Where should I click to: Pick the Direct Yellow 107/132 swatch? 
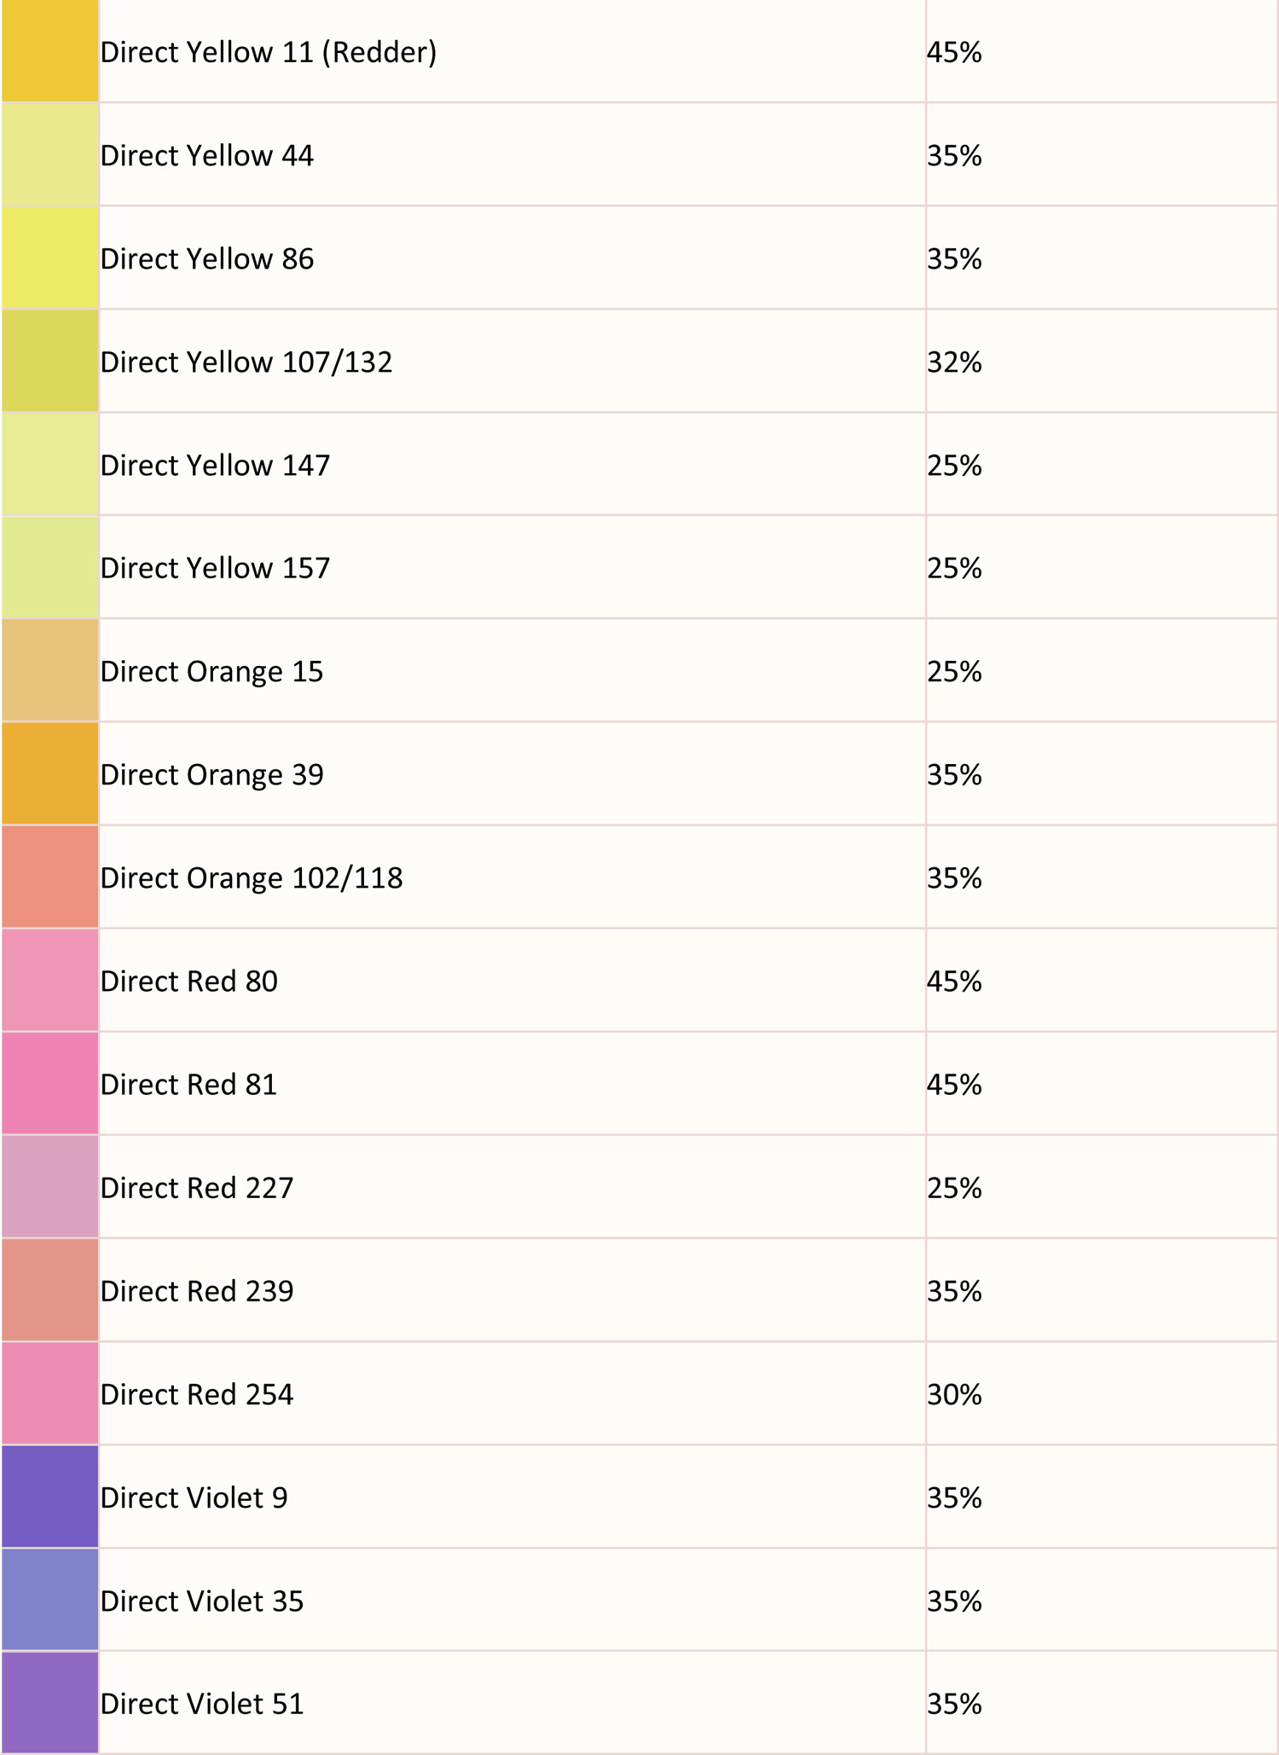(x=50, y=361)
